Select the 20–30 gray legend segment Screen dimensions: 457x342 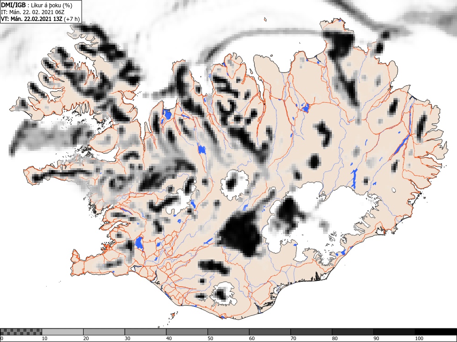click(104, 332)
